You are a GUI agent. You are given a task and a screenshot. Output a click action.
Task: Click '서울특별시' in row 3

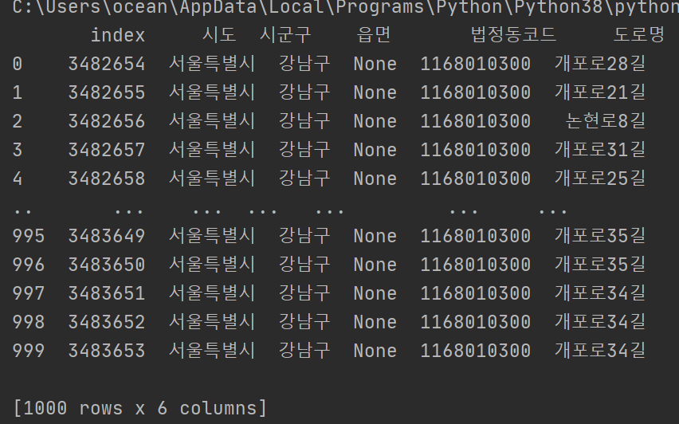pyautogui.click(x=212, y=151)
